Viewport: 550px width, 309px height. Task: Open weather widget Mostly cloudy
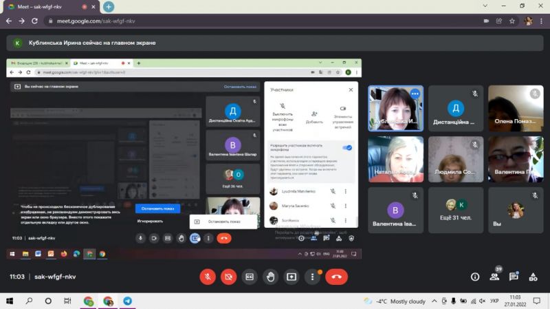[395, 301]
